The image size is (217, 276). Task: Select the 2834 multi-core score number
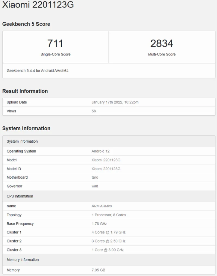tap(162, 43)
